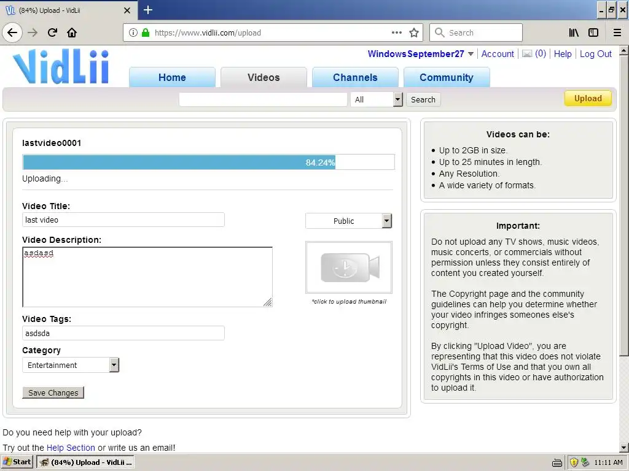Click the Log Out link
This screenshot has width=629, height=471.
(x=595, y=54)
